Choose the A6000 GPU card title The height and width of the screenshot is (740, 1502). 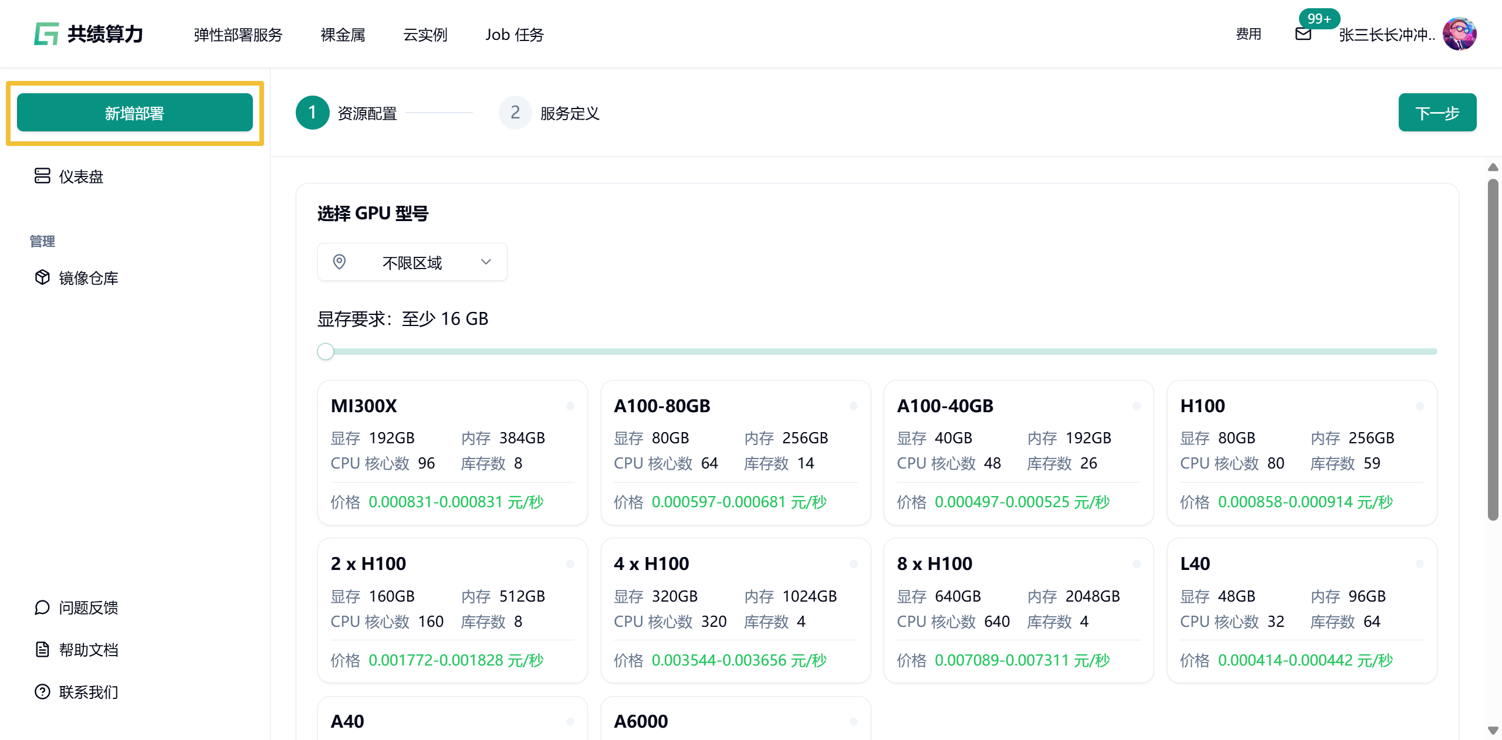pos(641,721)
